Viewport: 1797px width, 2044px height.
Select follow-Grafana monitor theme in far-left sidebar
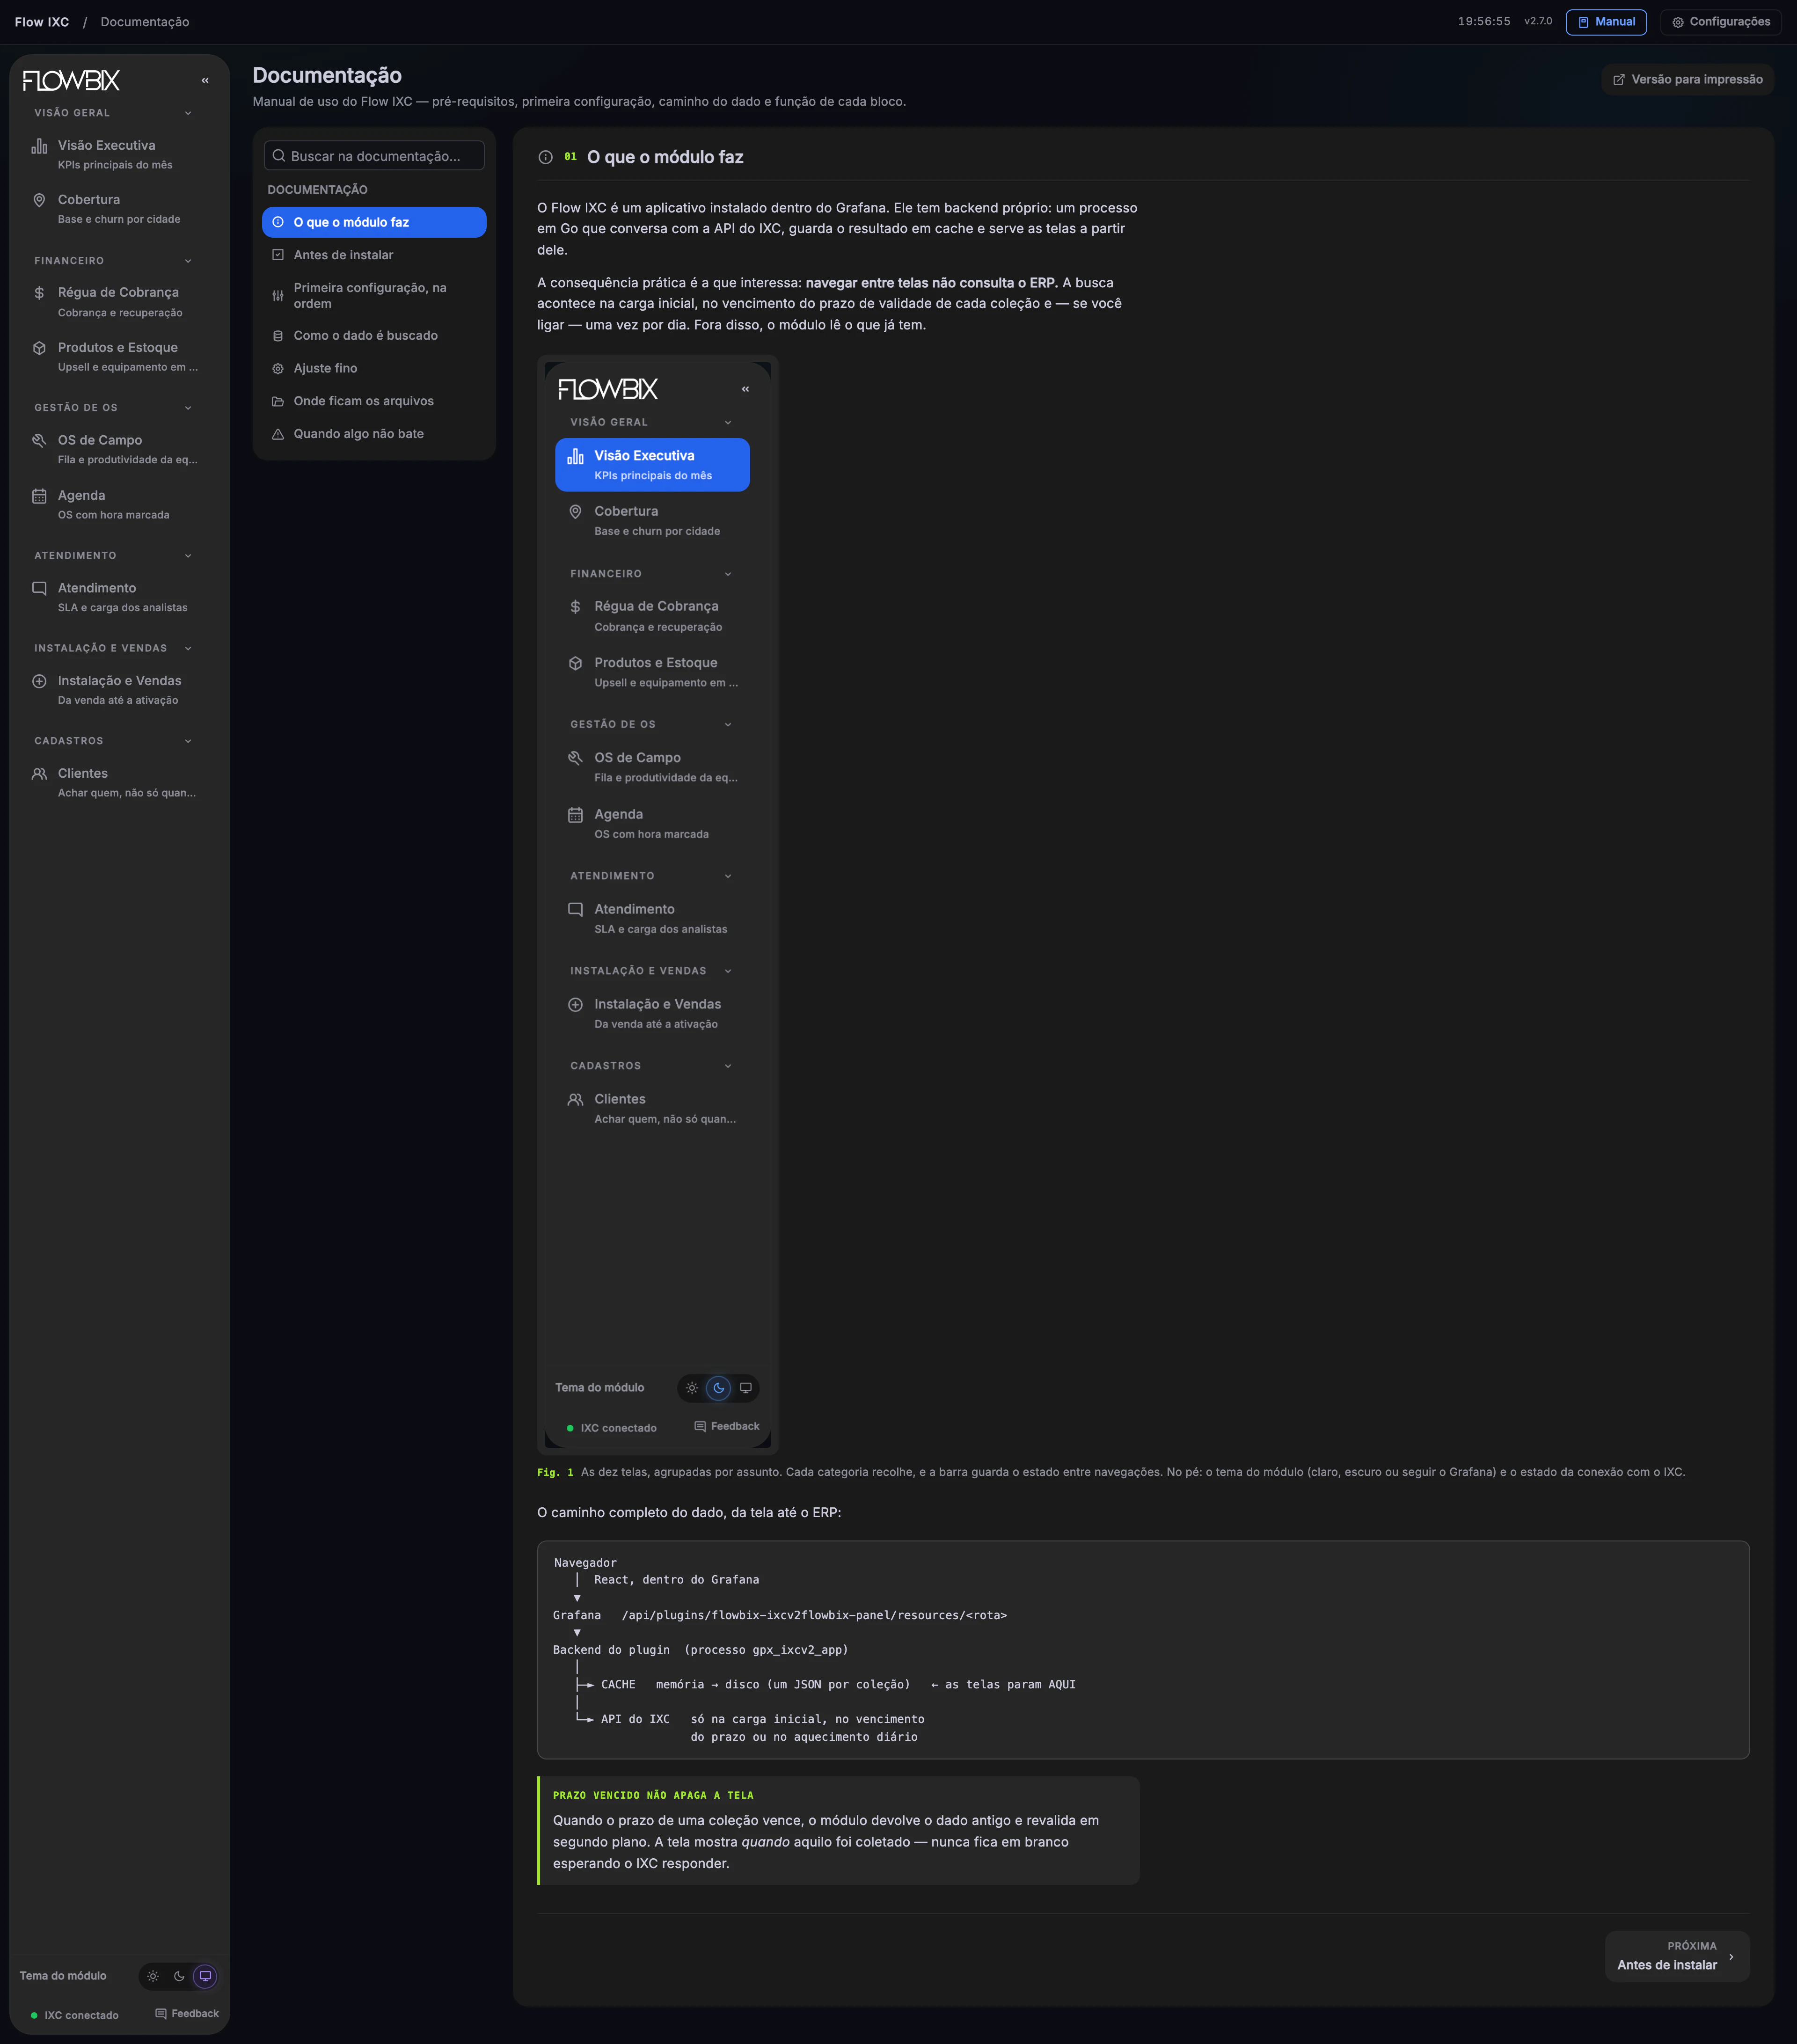click(x=205, y=1975)
